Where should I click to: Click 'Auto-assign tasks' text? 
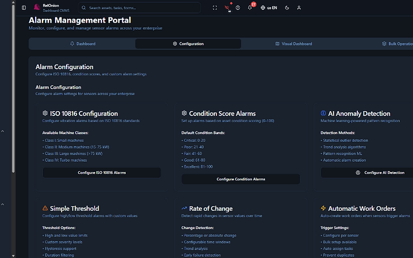338,249
